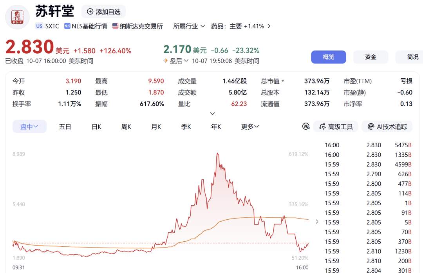Click the 8.989 chart axis label

[x=19, y=154]
